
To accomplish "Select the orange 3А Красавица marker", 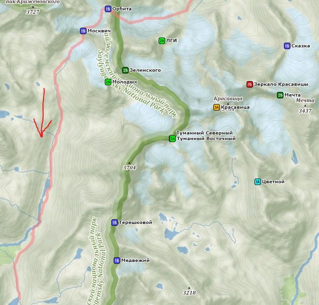I will point(217,107).
